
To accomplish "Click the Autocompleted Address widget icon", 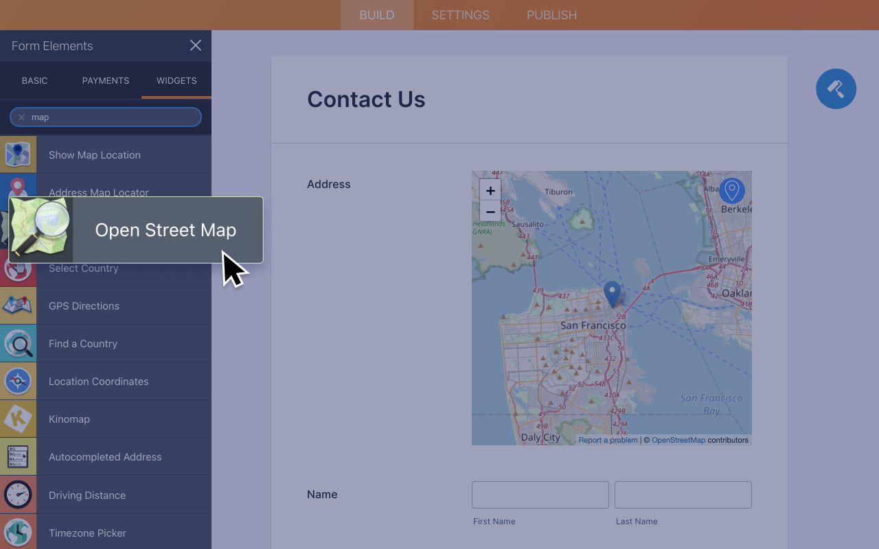I will (18, 456).
